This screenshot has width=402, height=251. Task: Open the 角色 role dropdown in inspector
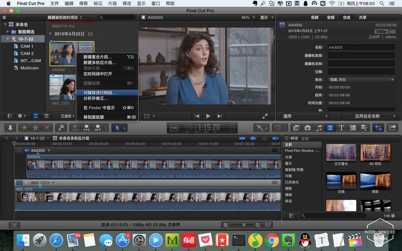361,79
